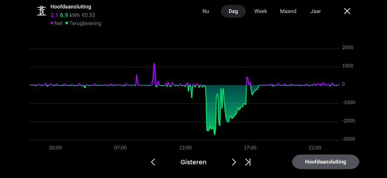The width and height of the screenshot is (387, 178).
Task: Click the 07:00 time axis label
Action: point(120,148)
